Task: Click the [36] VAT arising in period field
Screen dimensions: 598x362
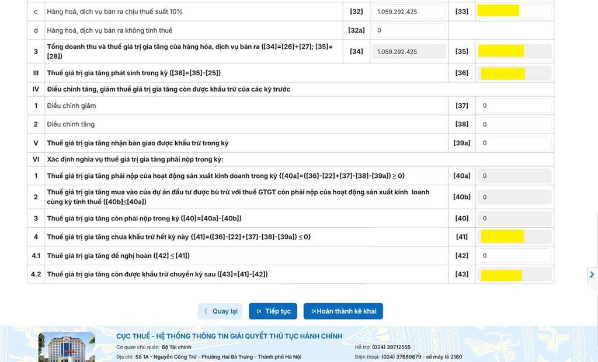Action: tap(514, 73)
